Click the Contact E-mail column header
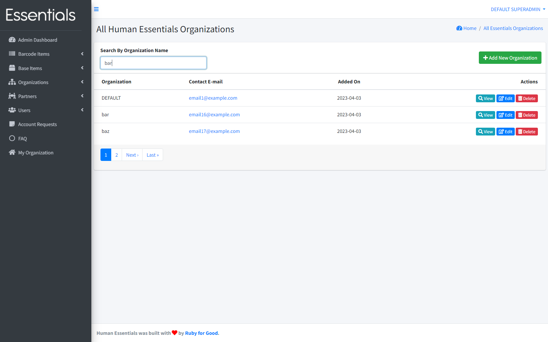Screen dimensions: 548x342 tap(206, 81)
